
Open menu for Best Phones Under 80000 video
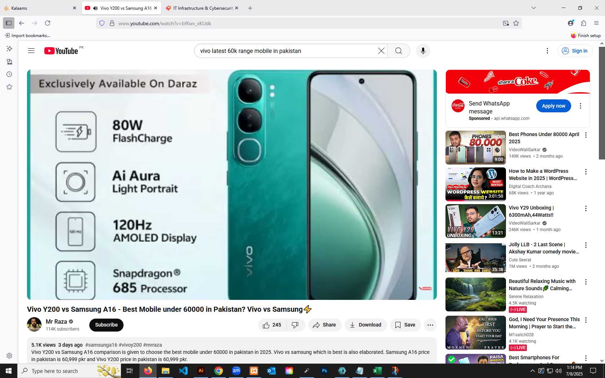point(586,135)
